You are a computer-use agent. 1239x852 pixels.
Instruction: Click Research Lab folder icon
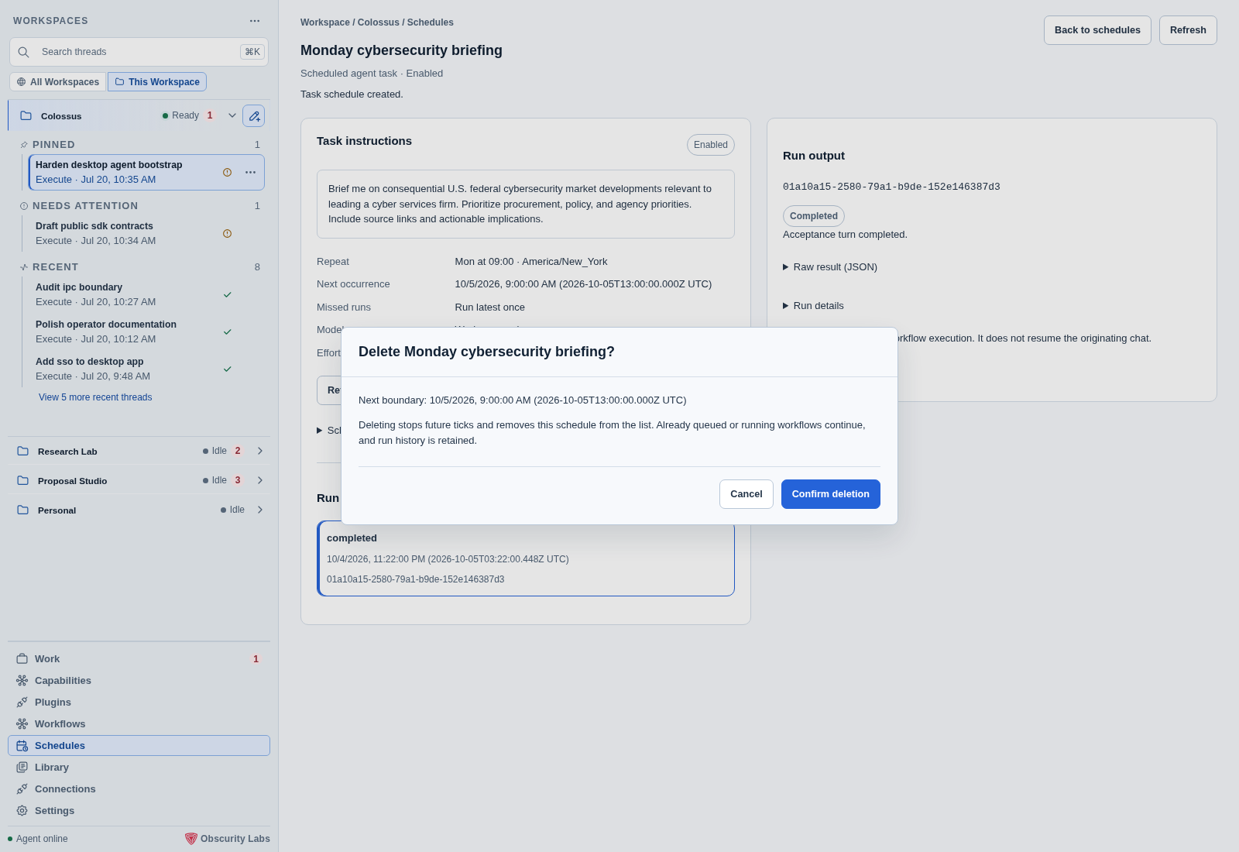[23, 451]
